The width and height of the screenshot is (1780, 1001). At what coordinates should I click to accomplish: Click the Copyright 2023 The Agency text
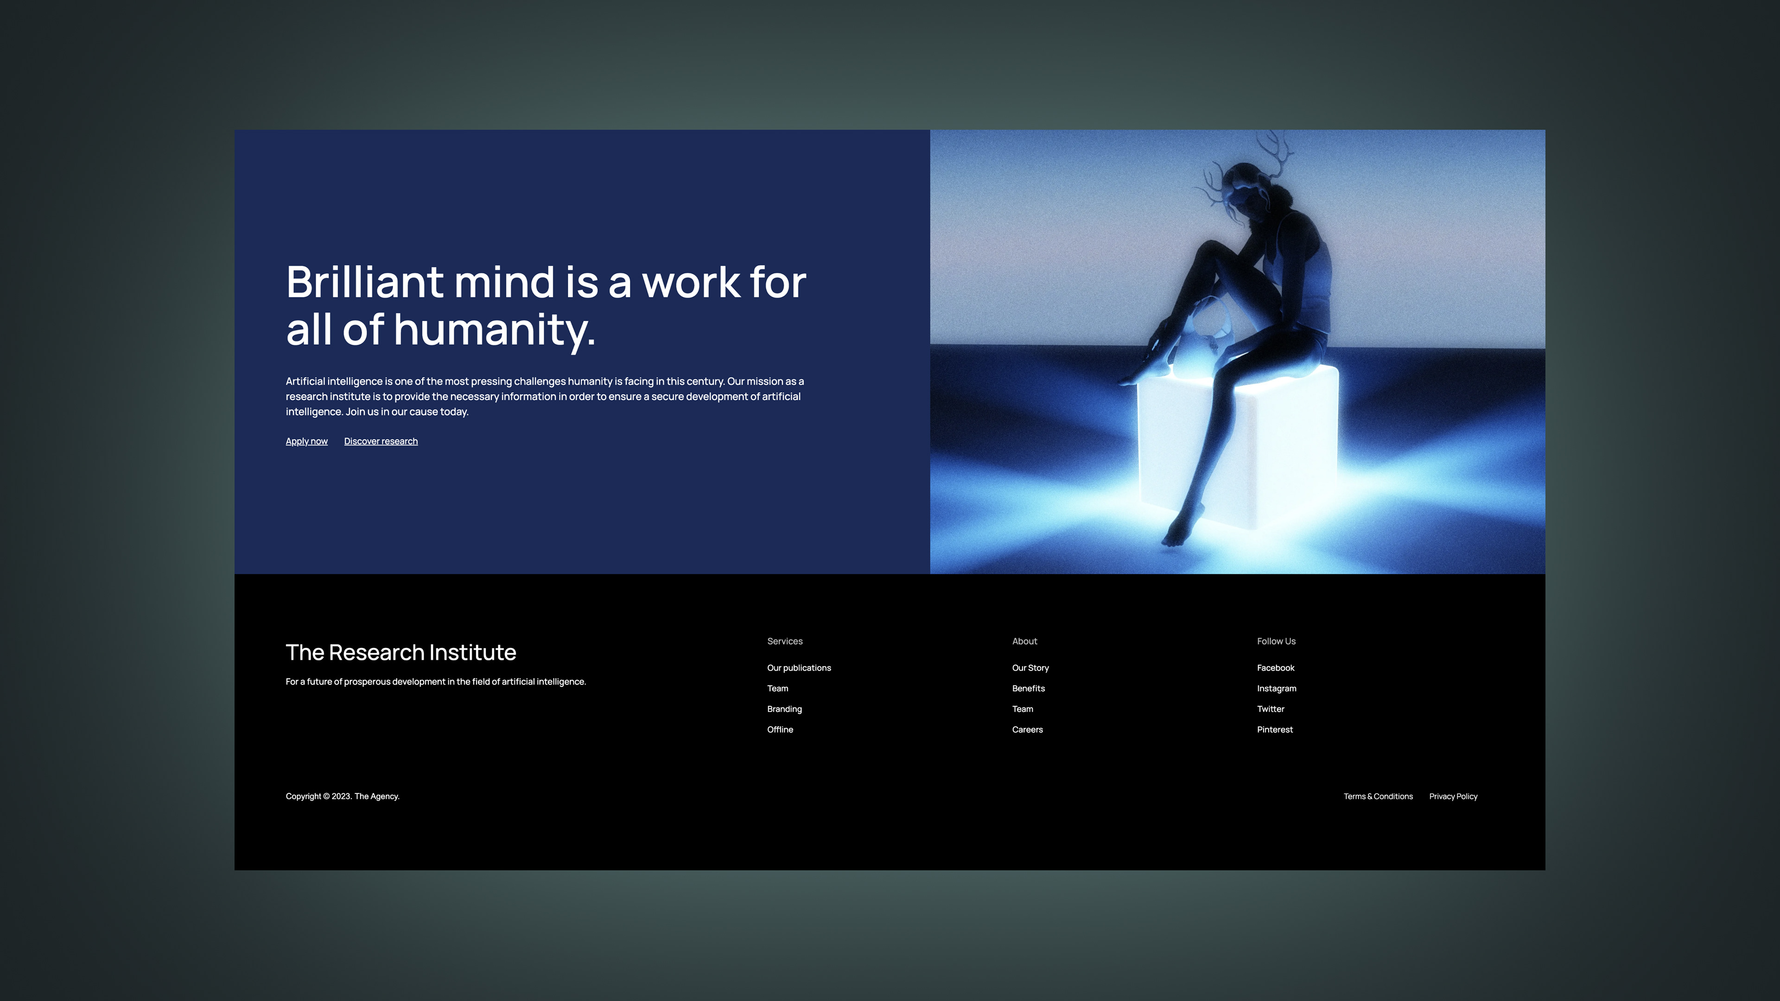pos(342,797)
